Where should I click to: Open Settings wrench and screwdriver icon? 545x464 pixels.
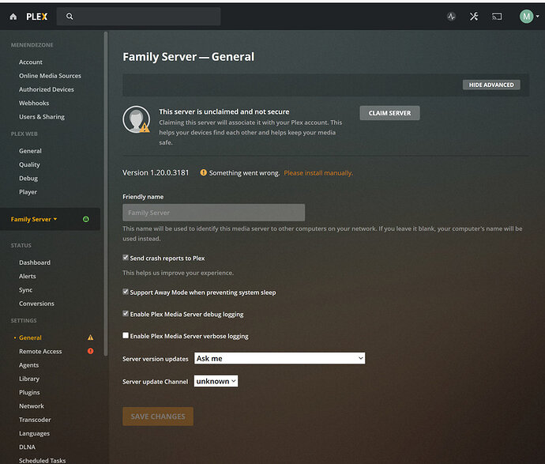[x=474, y=17]
